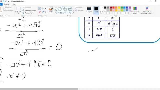Image resolution: width=160 pixels, height=90 pixels.
Task: Click Изменить размер button
Action: click(x=29, y=10)
